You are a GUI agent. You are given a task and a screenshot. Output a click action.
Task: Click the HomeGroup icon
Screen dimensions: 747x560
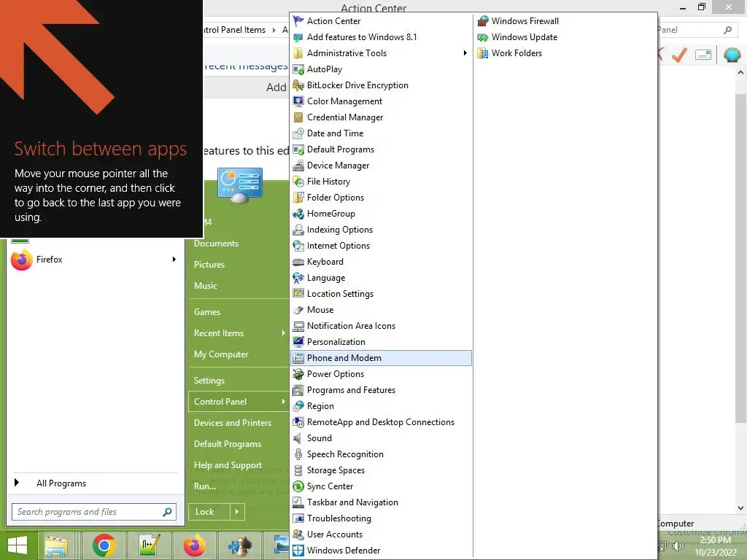click(x=298, y=214)
